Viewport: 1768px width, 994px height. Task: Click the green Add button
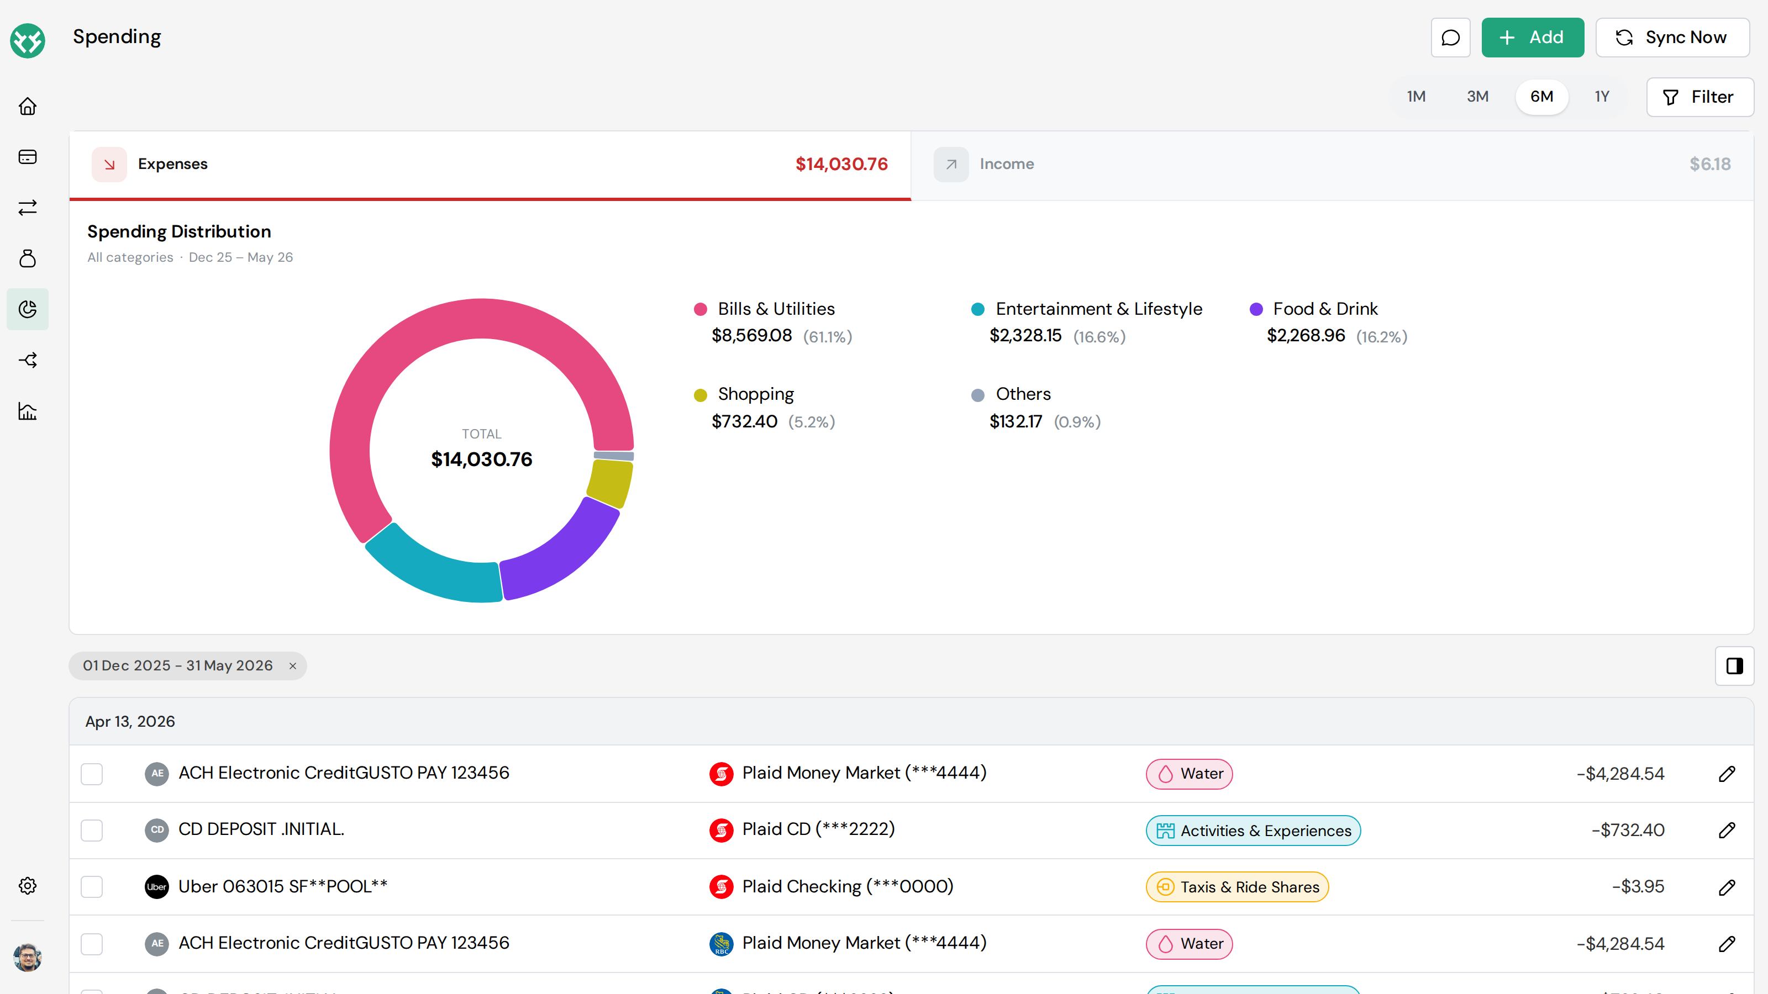(x=1533, y=38)
